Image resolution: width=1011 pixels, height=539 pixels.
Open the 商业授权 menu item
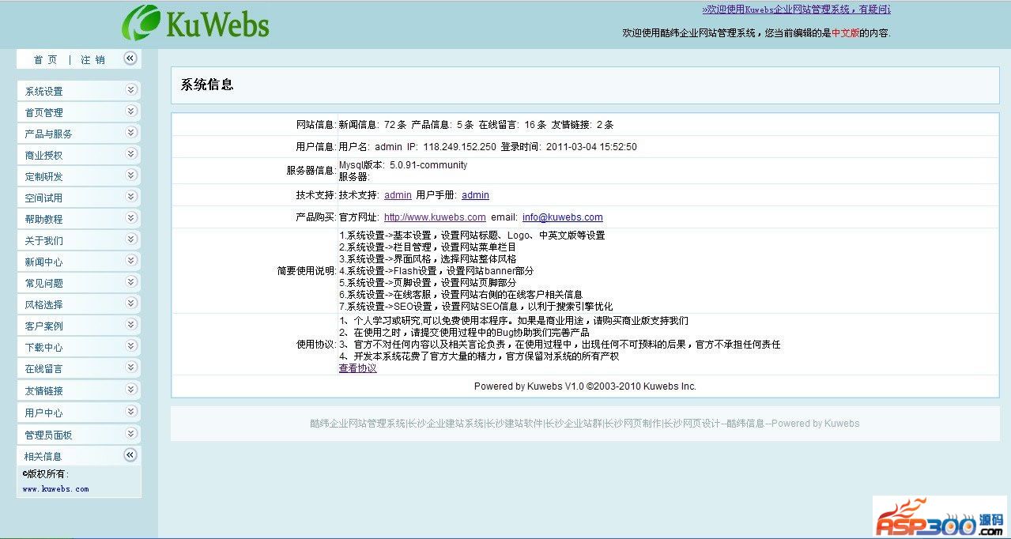(43, 156)
